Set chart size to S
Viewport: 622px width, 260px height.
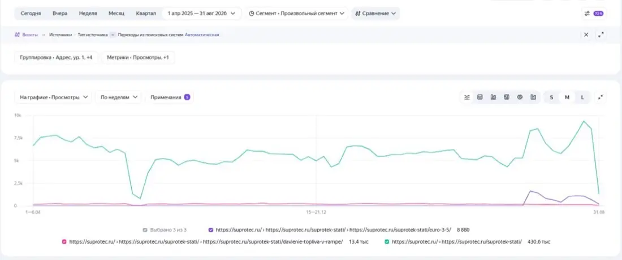551,98
